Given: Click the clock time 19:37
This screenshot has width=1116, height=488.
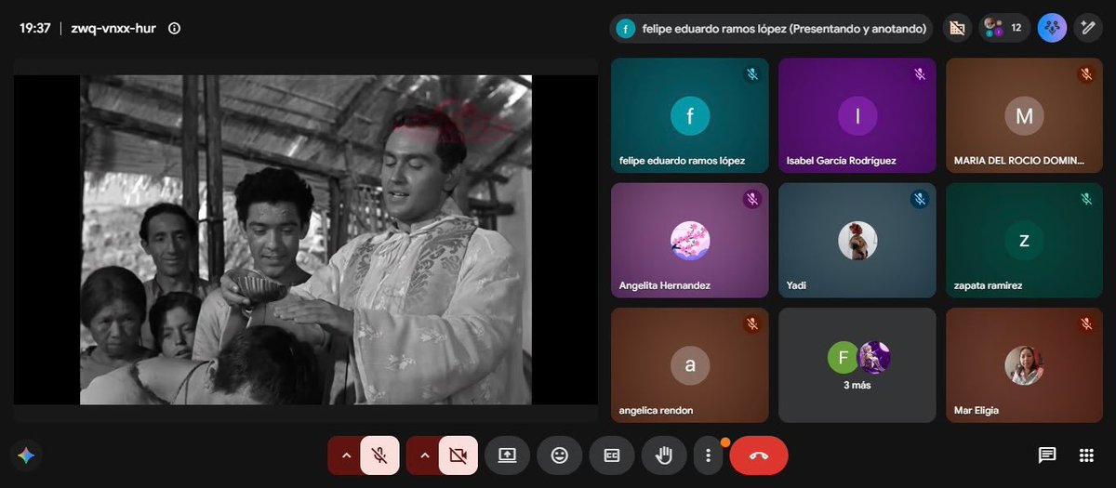Looking at the screenshot, I should click(34, 28).
